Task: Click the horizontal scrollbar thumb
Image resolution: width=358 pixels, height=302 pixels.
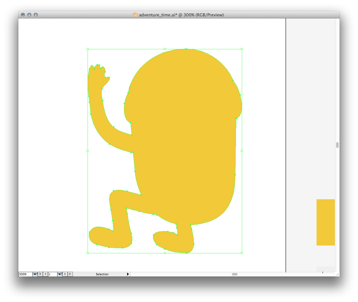Action: [235, 274]
